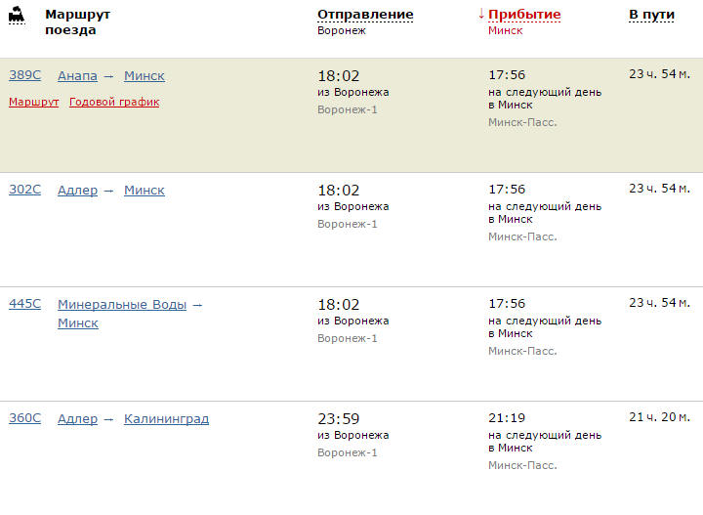Click the train icon in table header
The height and width of the screenshot is (515, 703).
[x=16, y=16]
